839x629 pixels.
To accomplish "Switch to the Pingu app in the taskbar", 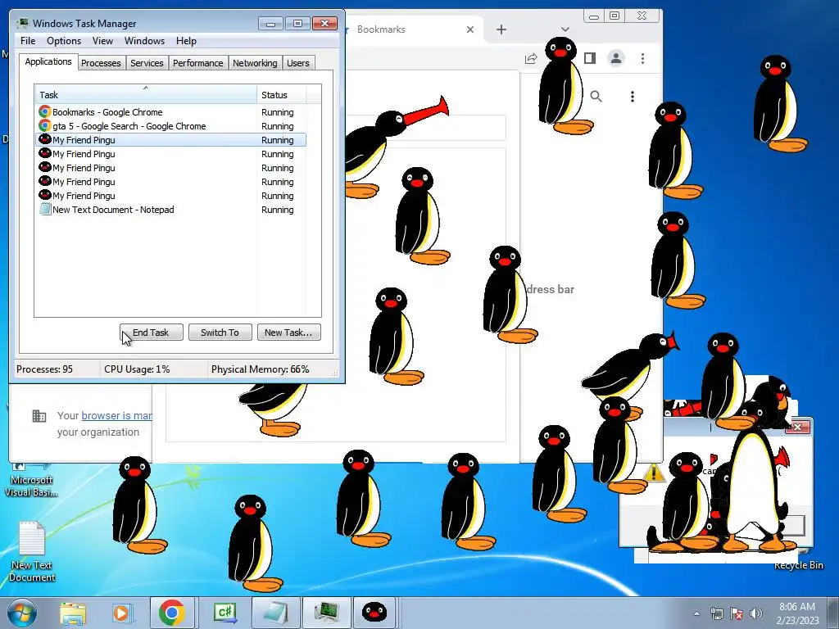I will coord(374,613).
